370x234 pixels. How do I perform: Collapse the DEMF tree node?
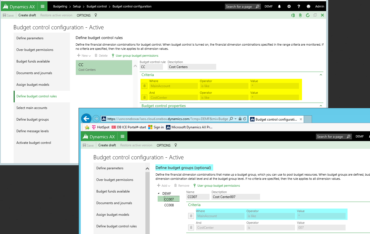(159, 194)
